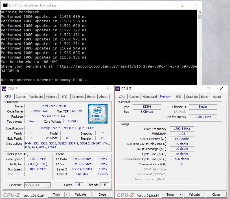Click the Core Speed value '816.02 MHz'
Image resolution: width=230 pixels, height=199 pixels.
click(x=38, y=159)
